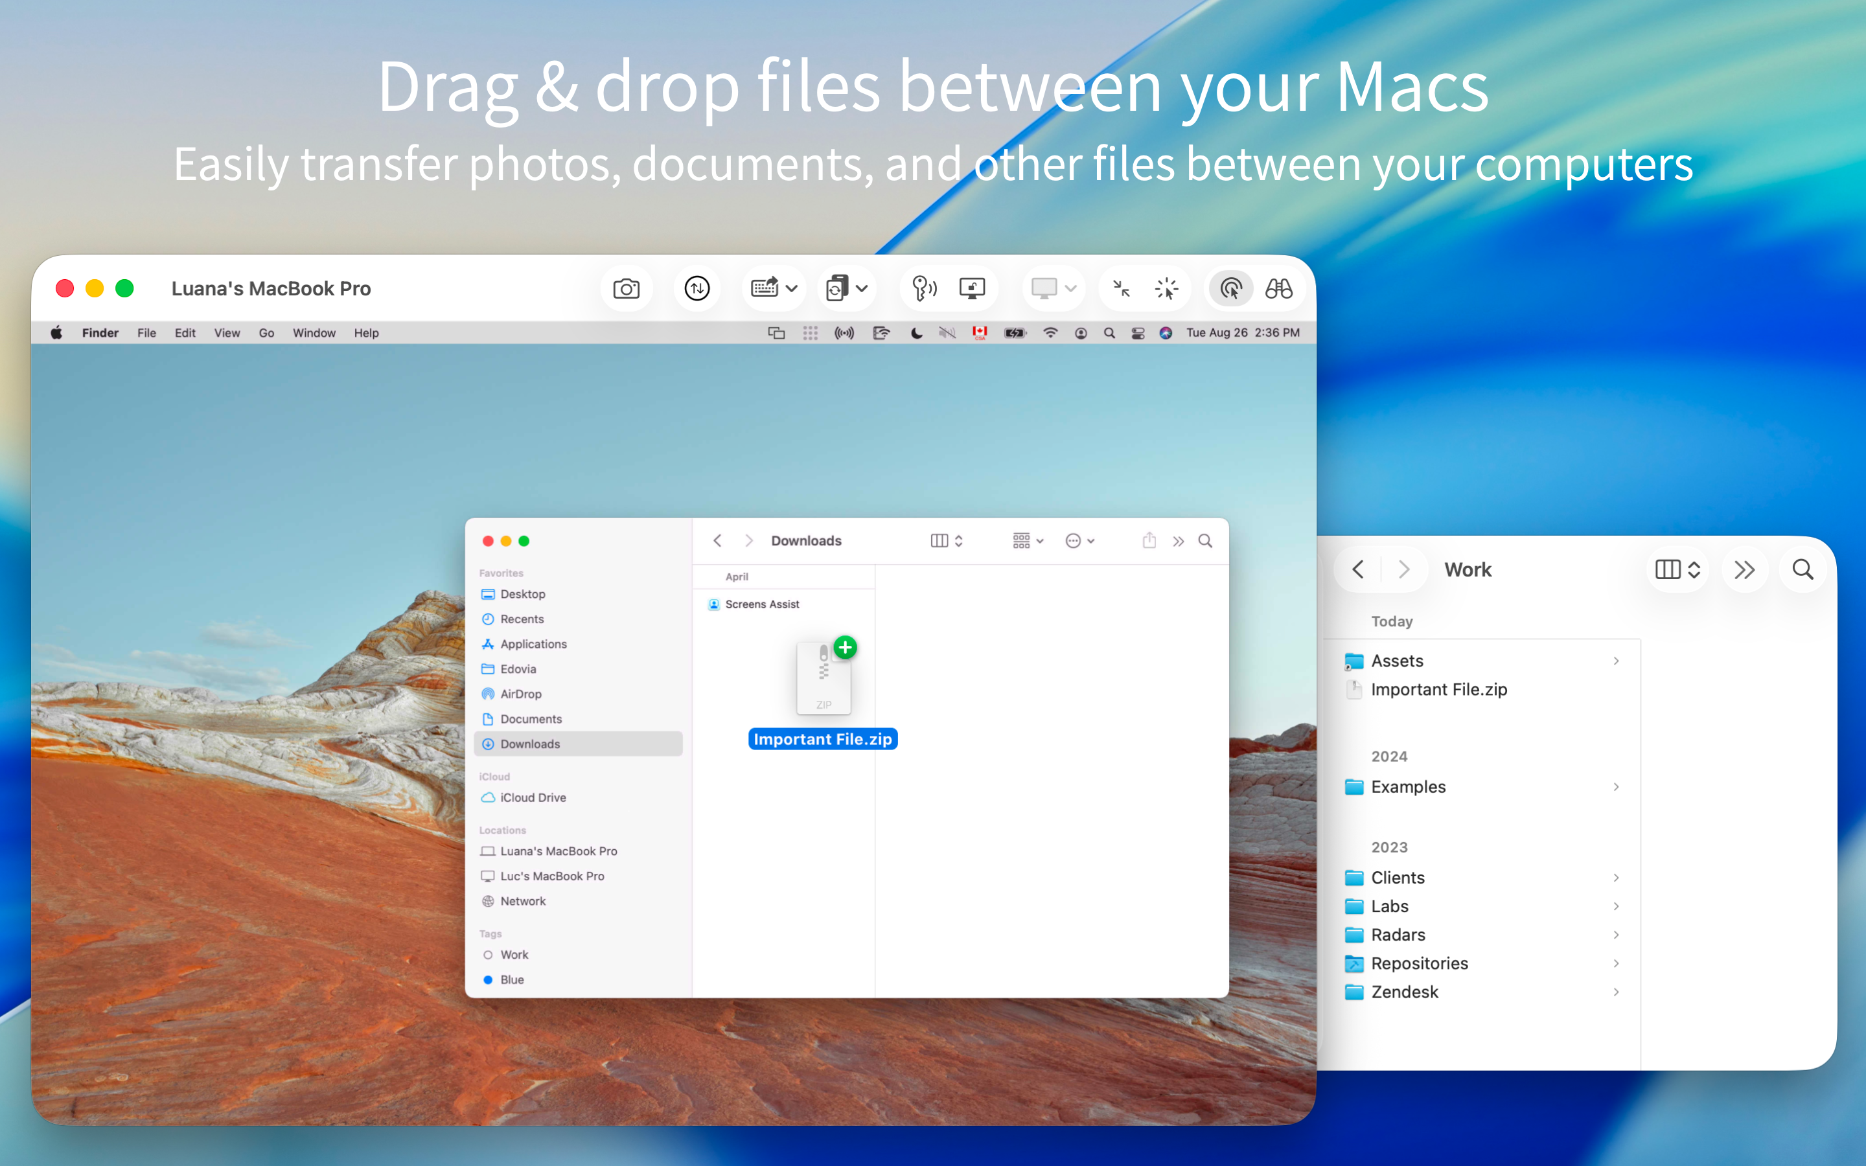Open keyboard shortcut dropdown arrow

coord(791,288)
